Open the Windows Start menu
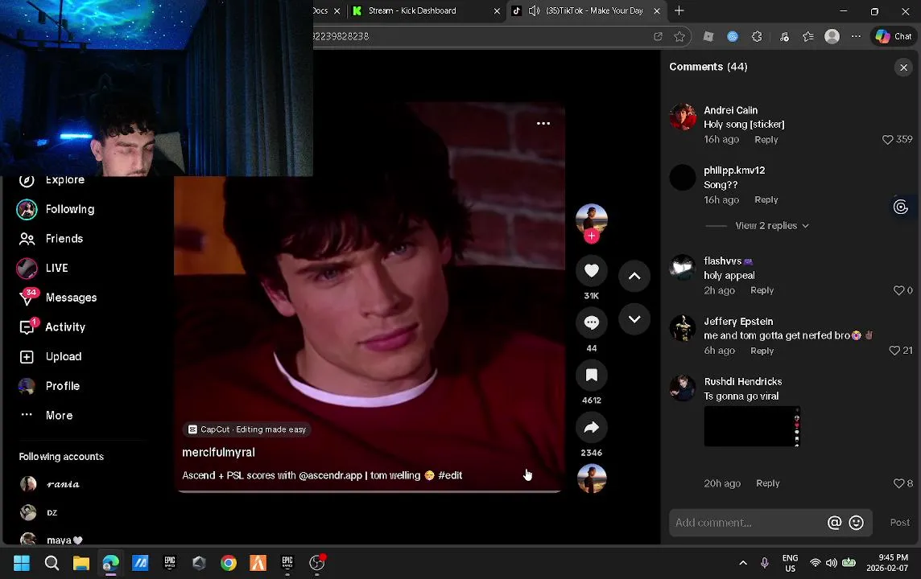Screen dimensions: 921x579 point(22,563)
